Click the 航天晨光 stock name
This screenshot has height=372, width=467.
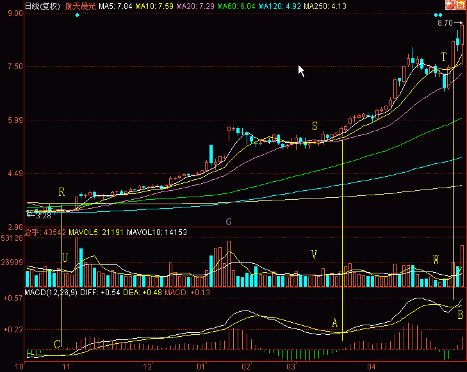(x=79, y=6)
